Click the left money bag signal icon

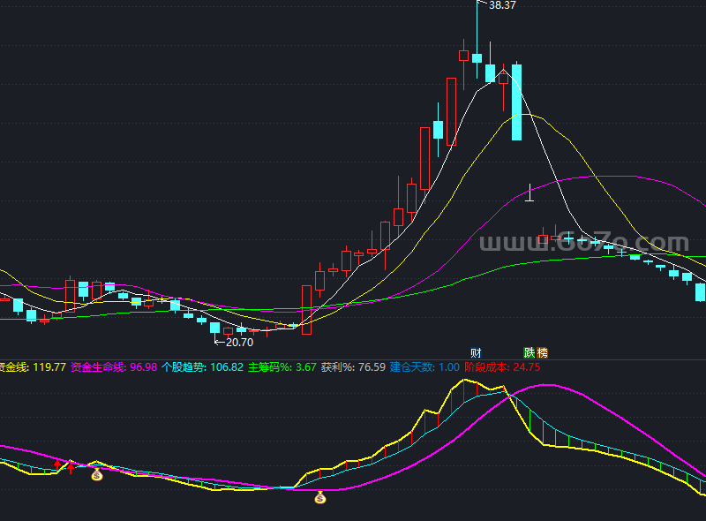click(x=97, y=475)
